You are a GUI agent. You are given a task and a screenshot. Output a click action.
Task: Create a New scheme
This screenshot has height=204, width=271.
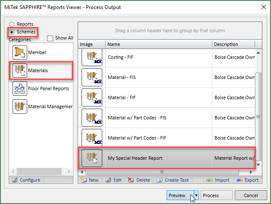94,180
